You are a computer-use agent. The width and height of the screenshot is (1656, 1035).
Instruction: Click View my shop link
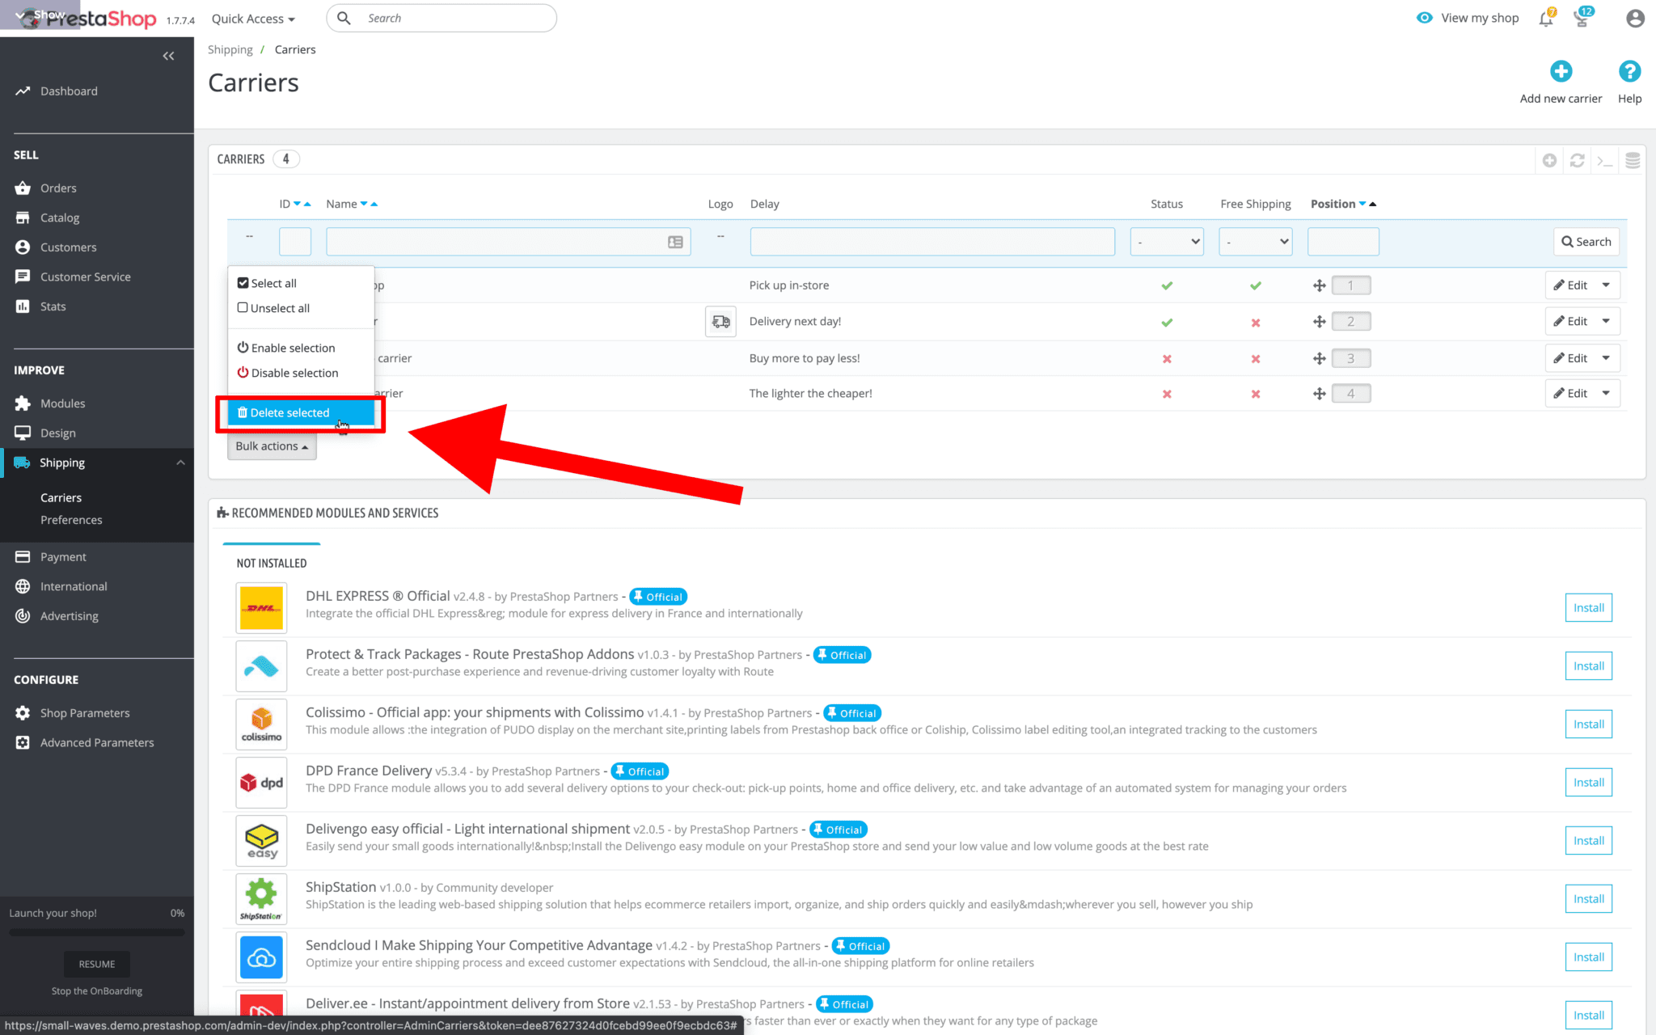[1468, 18]
